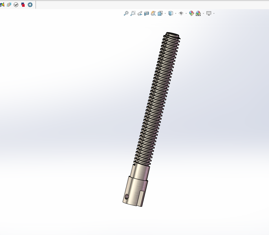
Task: Expand the View Orientation dropdown arrow
Action: point(165,13)
